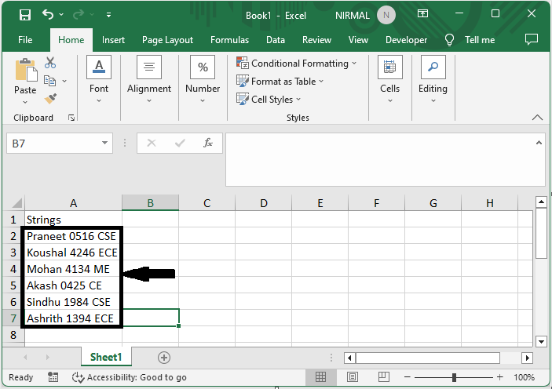The image size is (552, 389).
Task: Expand the Paste options arrow
Action: tap(25, 103)
